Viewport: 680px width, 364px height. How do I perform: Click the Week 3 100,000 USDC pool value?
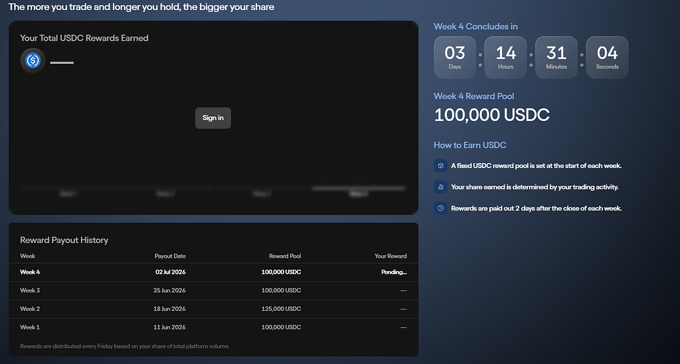281,290
